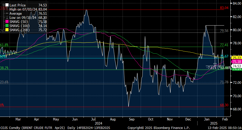The height and width of the screenshot is (130, 242).
Task: Click the magenta SMAVG (50) legend swatch
Action: 7,22
